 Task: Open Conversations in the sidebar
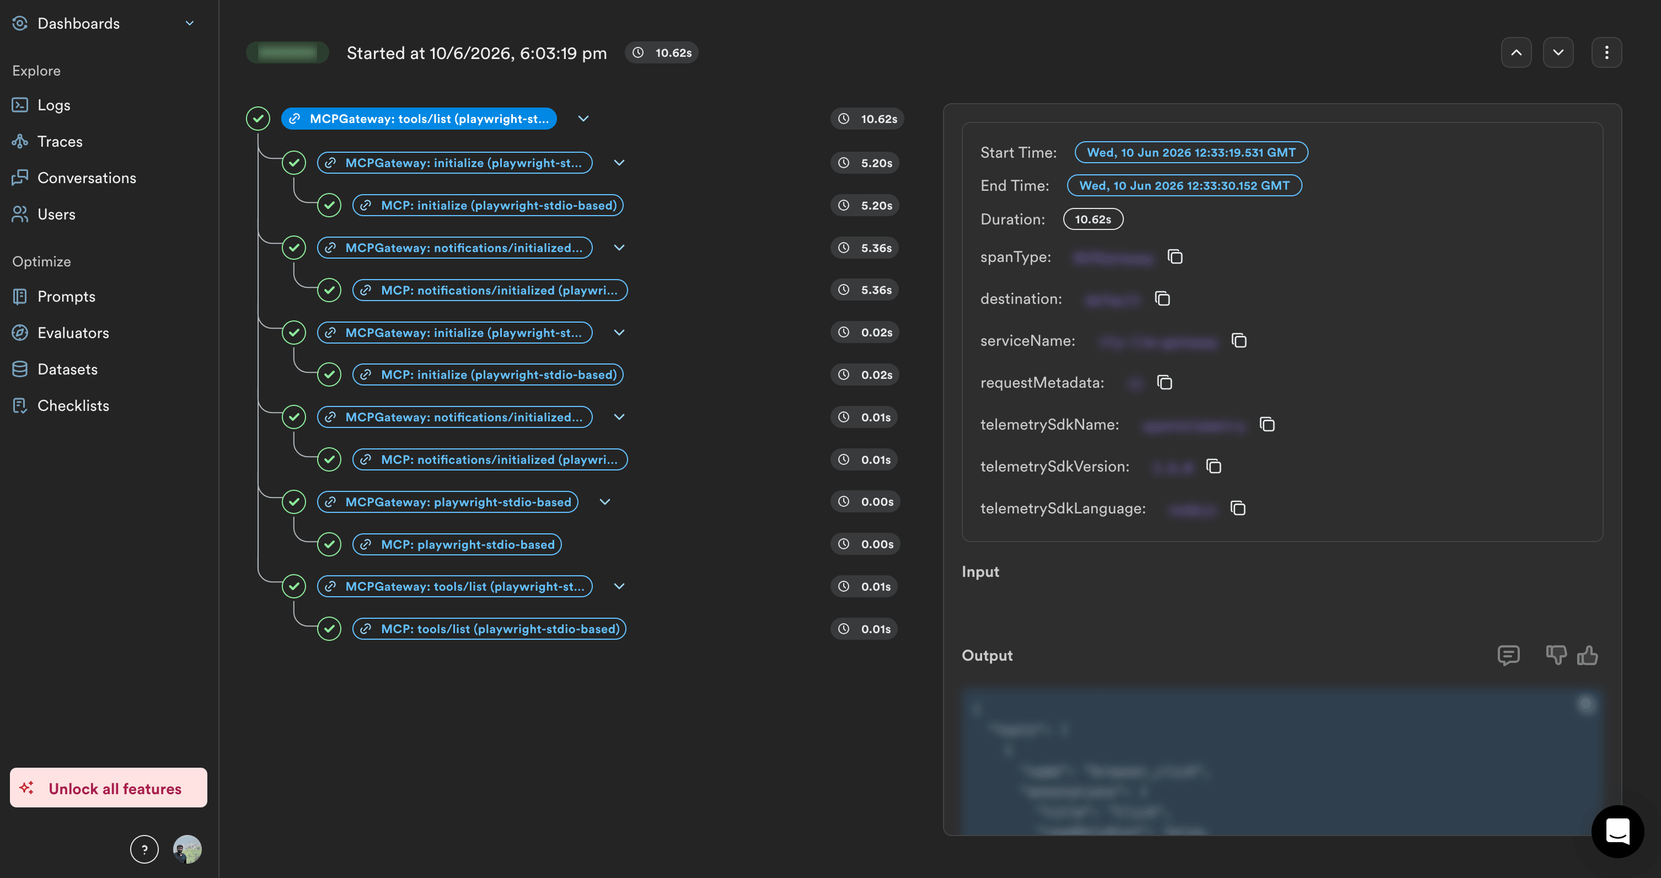coord(87,178)
